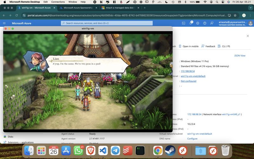Click Open in mobile button
Screen dimensions: 254x159
(189, 46)
